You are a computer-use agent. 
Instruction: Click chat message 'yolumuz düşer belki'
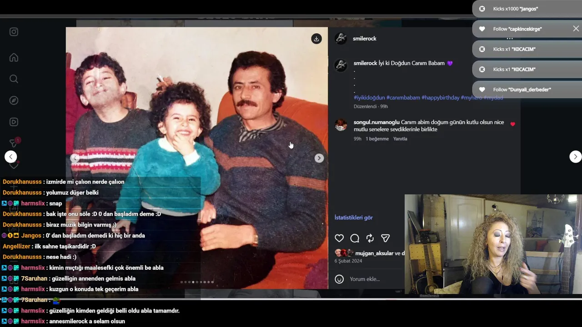(72, 193)
